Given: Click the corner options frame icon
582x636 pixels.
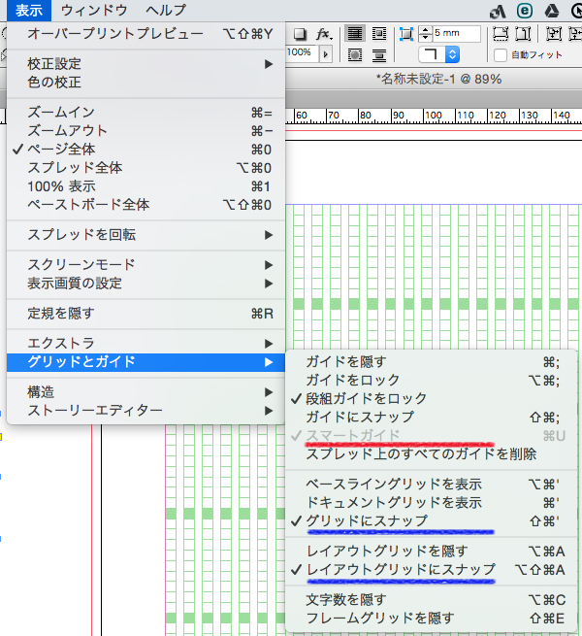Looking at the screenshot, I should 406,34.
